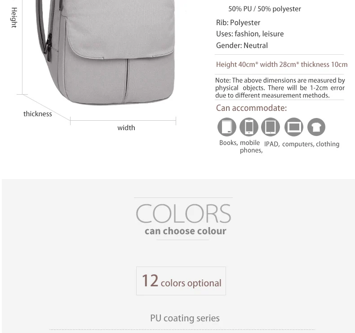355x333 pixels.
Task: Click the vertical 'Height' label
Action: [14, 18]
